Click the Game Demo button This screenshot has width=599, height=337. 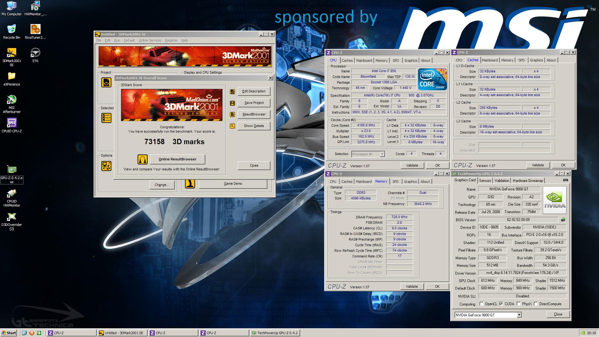pos(233,184)
